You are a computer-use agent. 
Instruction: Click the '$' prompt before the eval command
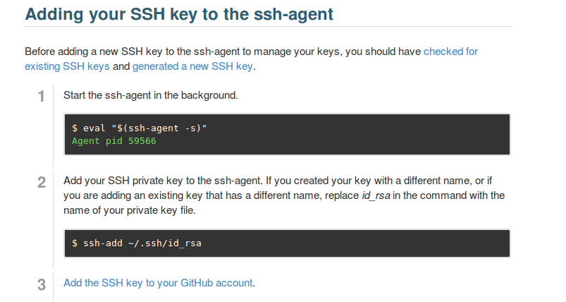click(x=75, y=128)
